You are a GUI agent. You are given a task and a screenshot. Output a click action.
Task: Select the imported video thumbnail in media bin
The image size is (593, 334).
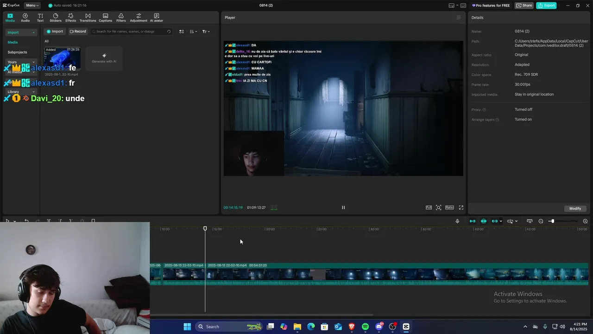point(62,58)
